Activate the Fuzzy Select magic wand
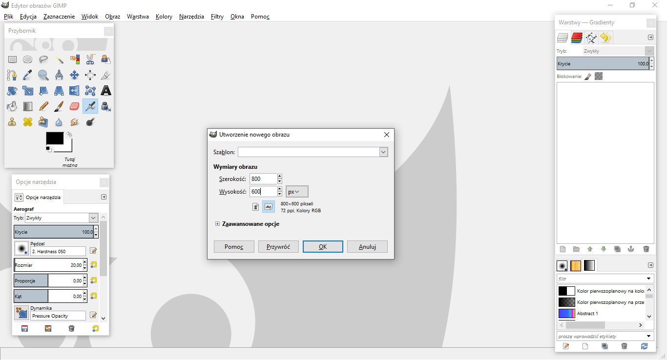Screen dimensions: 667x360 click(59, 60)
